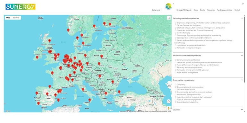Image resolution: width=247 pixels, height=123 pixels.
Task: Select the map pin near Edinburgh
Action: click(49, 41)
